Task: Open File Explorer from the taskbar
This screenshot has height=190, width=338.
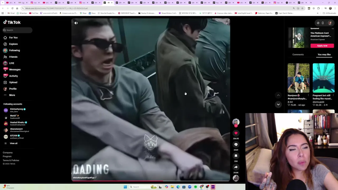Action: tap(172, 187)
